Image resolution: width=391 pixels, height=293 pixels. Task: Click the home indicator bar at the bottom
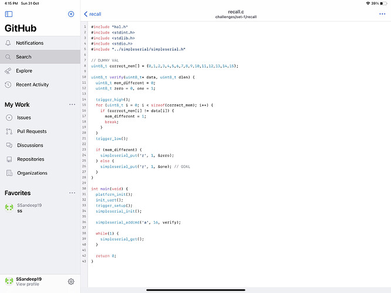pyautogui.click(x=195, y=289)
